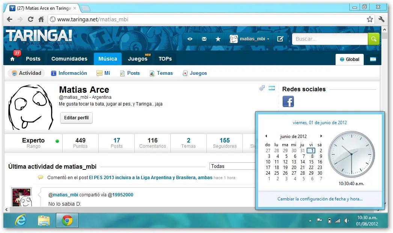Viewport: 393px width, 233px height.
Task: Open the El PES 2013 post link
Action: [x=151, y=178]
